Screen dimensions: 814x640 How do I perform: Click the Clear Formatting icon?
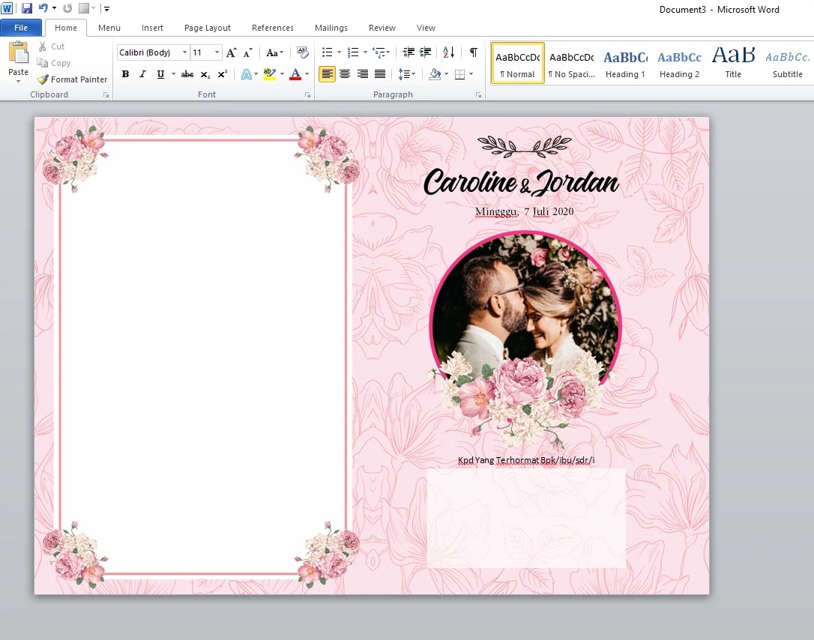pyautogui.click(x=302, y=52)
